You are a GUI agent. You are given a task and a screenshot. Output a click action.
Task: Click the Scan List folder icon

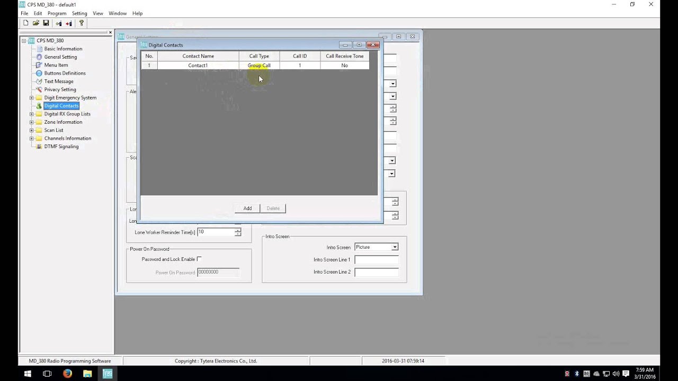39,130
